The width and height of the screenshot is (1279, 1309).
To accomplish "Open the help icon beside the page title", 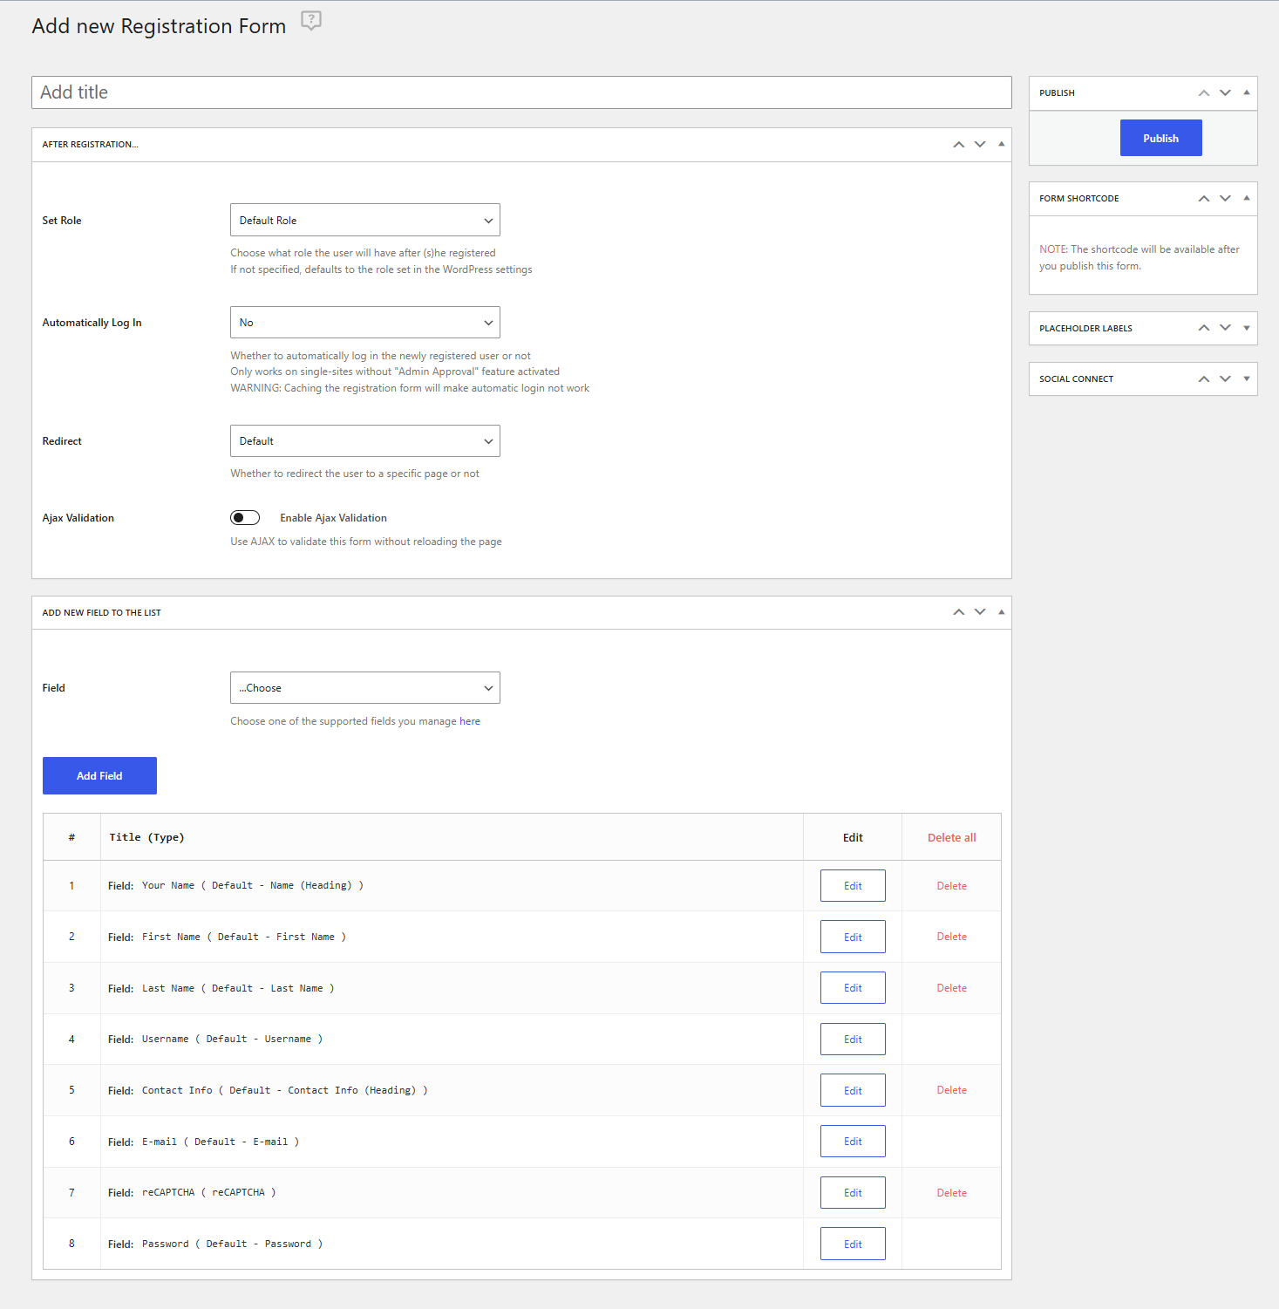I will click(311, 21).
